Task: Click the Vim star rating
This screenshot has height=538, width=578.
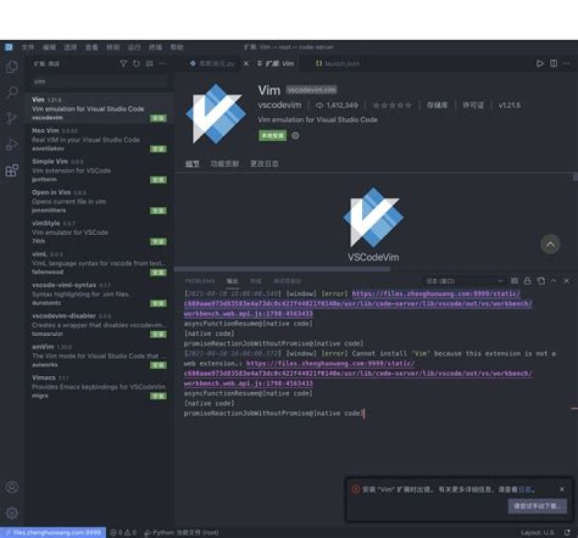Action: 392,105
